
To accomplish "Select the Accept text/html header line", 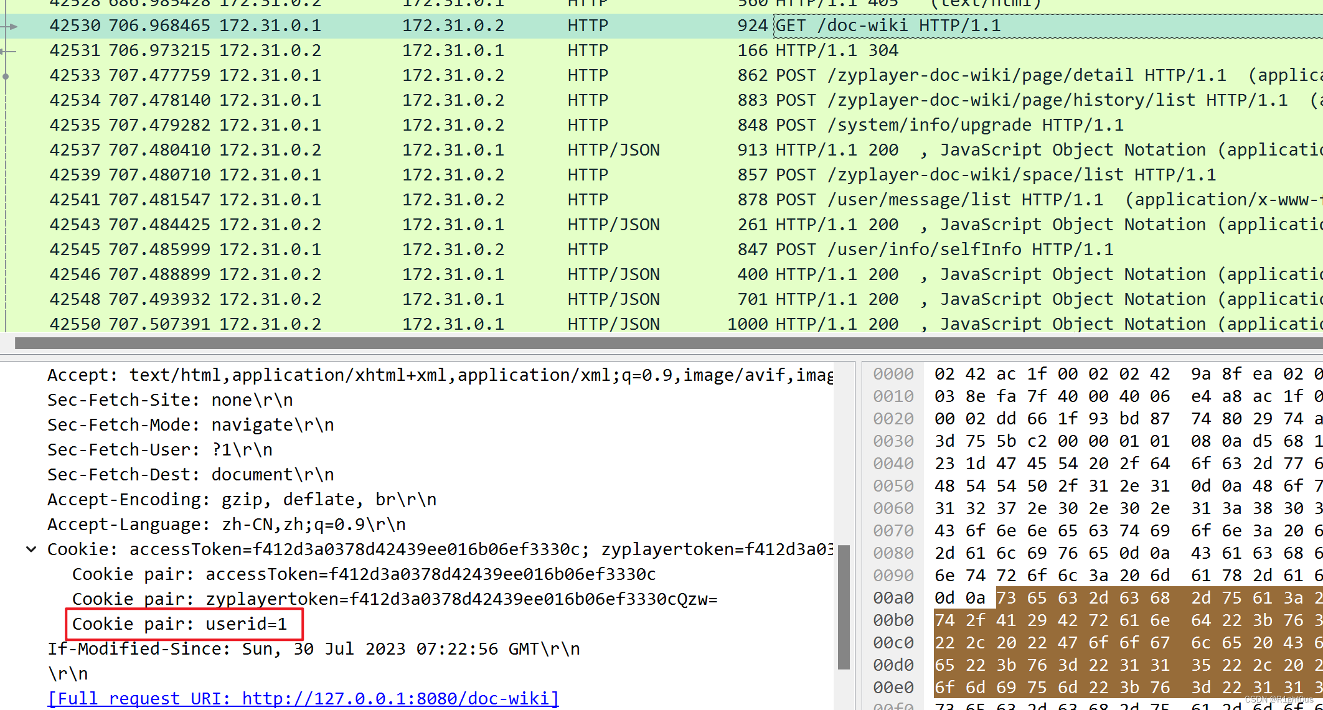I will [440, 375].
